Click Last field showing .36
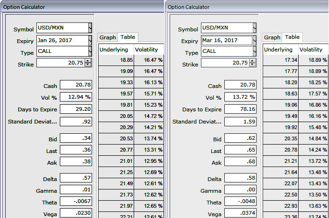 (76, 150)
